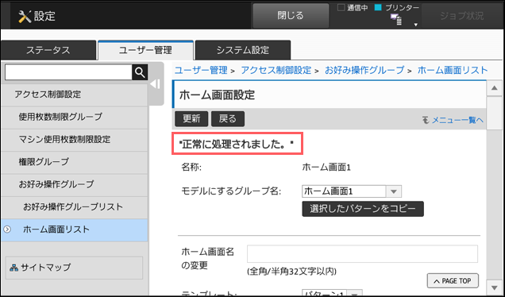
Task: Click the 通信中 indicator box
Action: [341, 8]
